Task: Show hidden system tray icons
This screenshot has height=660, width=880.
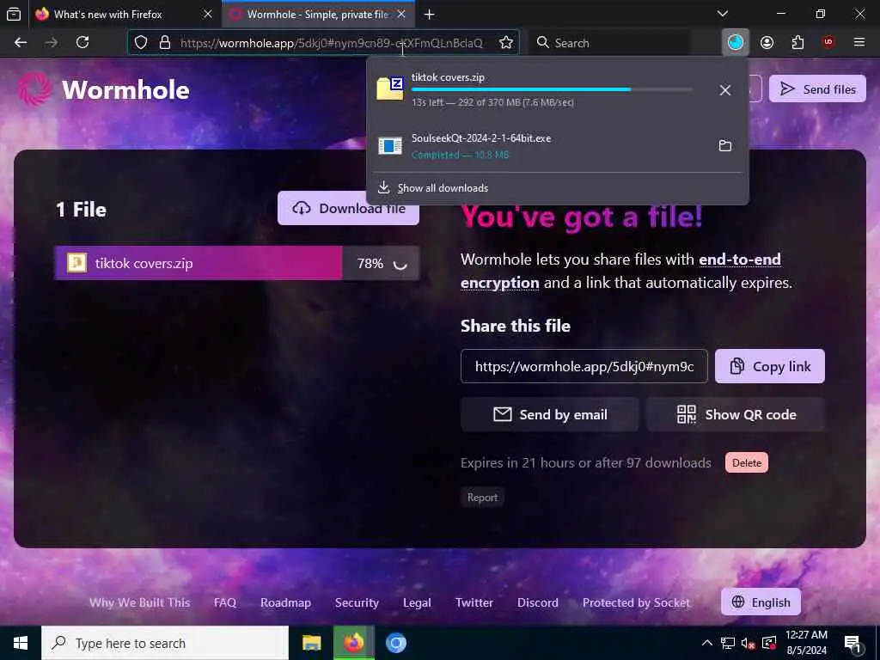Action: 707,643
